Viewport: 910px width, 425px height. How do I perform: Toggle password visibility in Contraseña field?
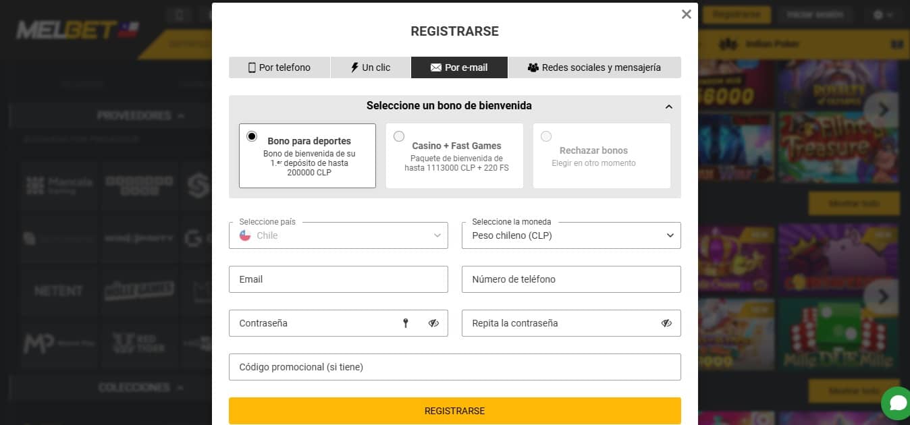[433, 323]
